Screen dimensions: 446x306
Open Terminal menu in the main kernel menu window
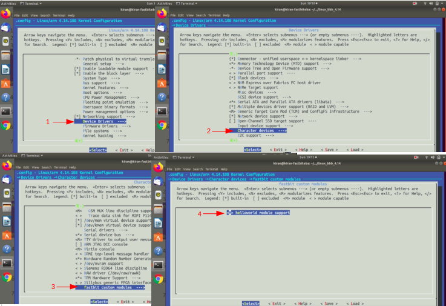59,16
